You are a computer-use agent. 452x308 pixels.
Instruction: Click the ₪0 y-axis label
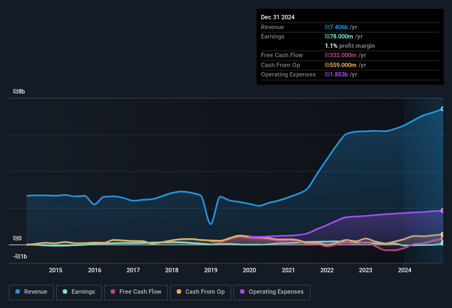coord(17,238)
